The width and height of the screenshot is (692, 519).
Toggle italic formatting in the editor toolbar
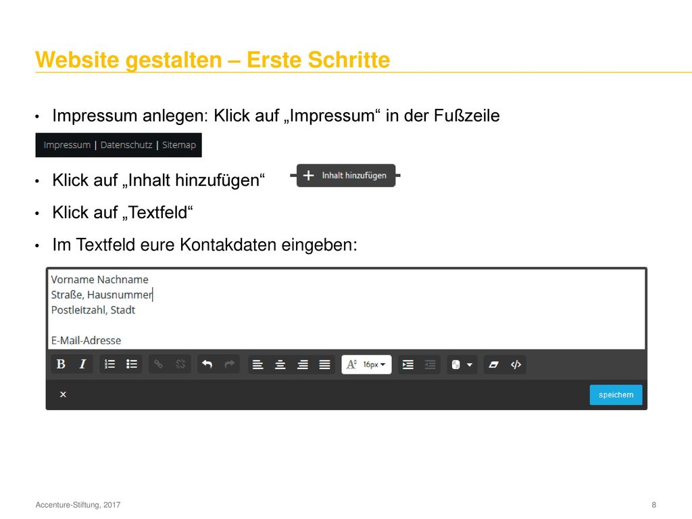point(82,364)
